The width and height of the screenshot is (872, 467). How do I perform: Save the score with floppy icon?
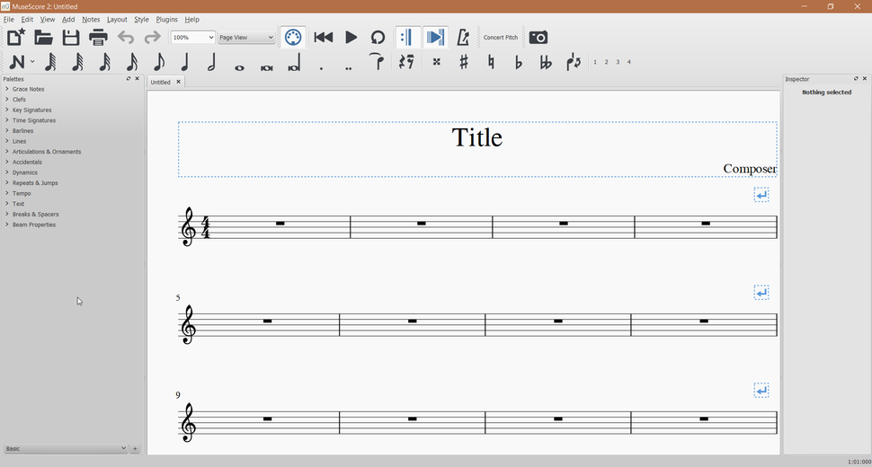click(x=71, y=37)
